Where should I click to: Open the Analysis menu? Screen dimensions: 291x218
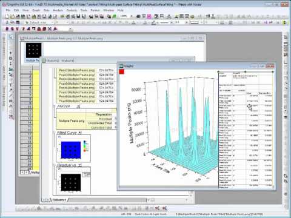(58, 10)
